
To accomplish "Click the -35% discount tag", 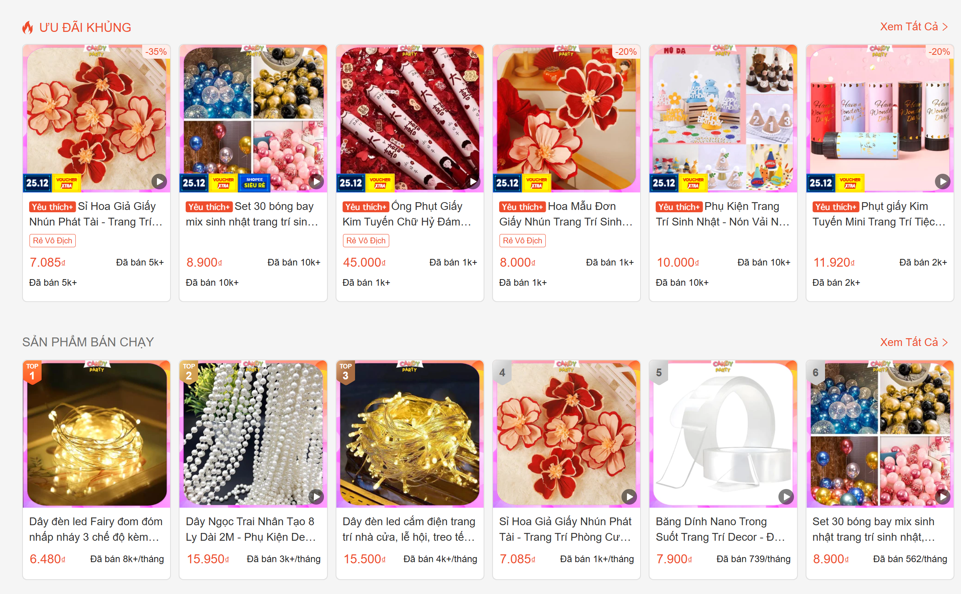I will pos(156,51).
